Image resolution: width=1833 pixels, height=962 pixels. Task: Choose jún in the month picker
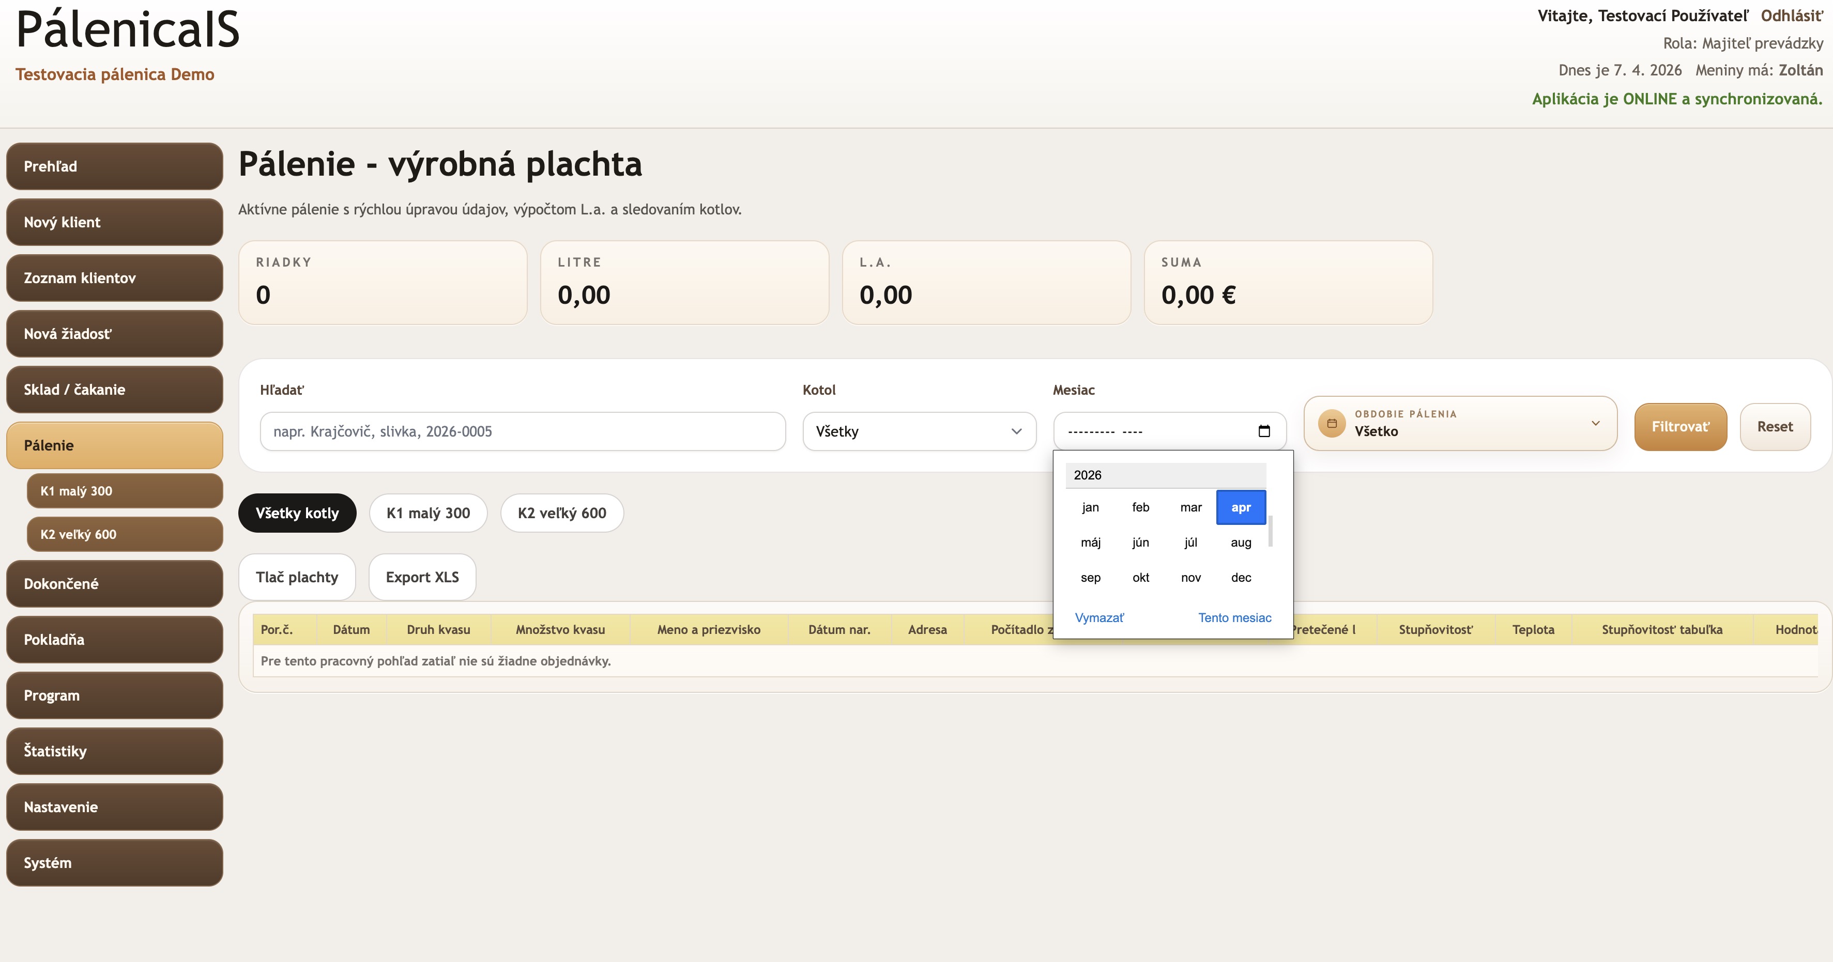[1141, 542]
